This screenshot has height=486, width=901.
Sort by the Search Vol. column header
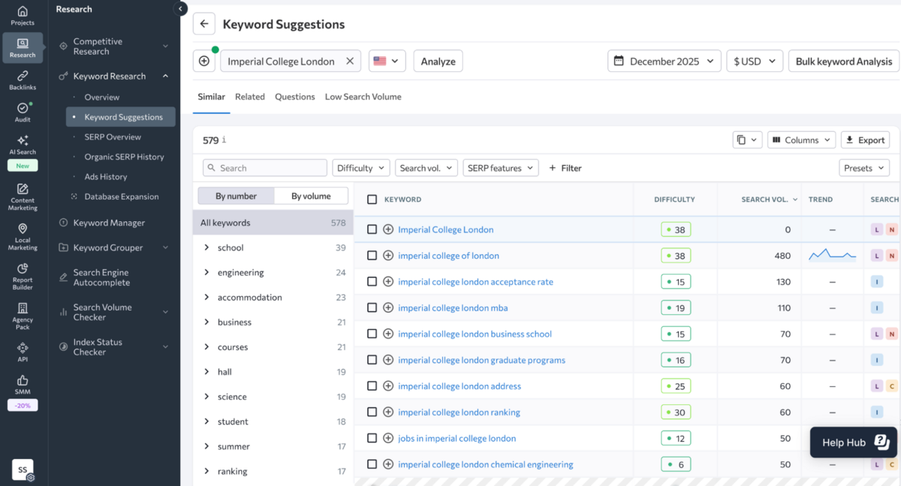tap(768, 199)
